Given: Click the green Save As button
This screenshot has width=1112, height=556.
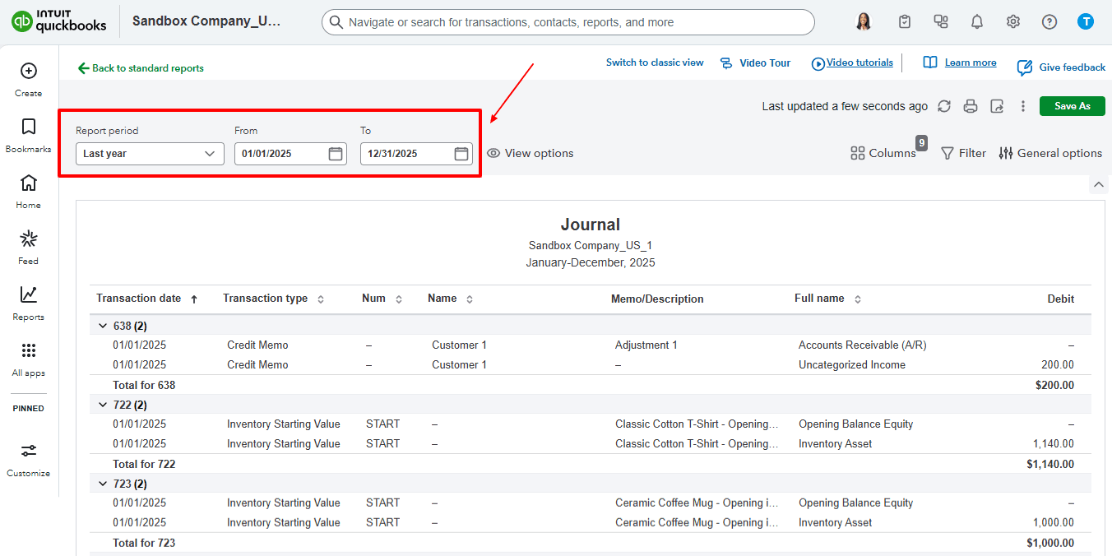Looking at the screenshot, I should coord(1072,106).
